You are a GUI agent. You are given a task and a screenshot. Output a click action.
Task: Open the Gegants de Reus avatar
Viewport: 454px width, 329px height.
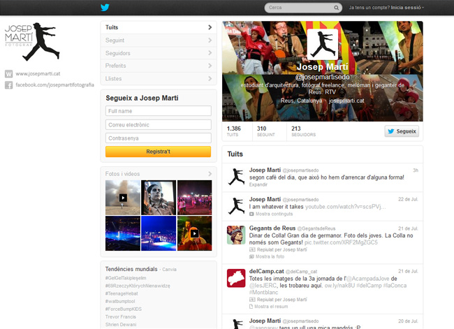point(235,234)
